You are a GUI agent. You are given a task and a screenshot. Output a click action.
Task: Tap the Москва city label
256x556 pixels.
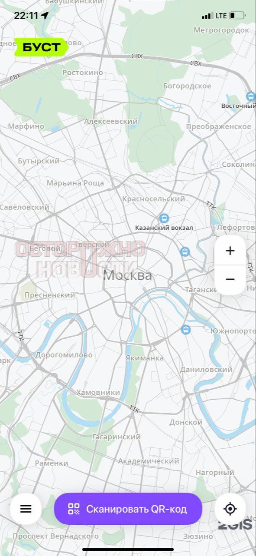(128, 275)
